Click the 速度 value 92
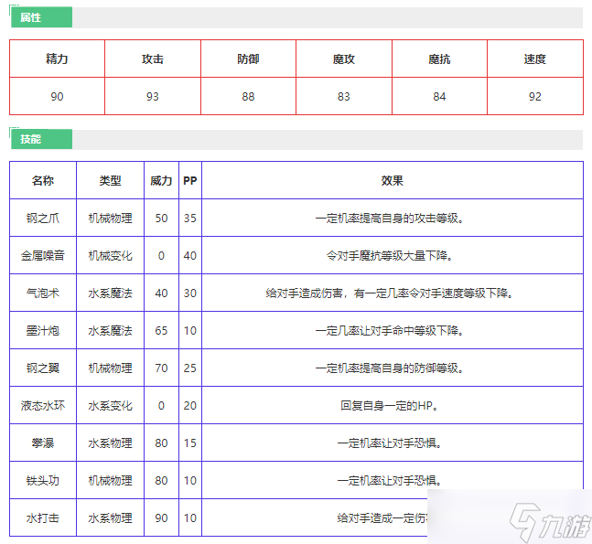This screenshot has height=544, width=592. tap(535, 97)
